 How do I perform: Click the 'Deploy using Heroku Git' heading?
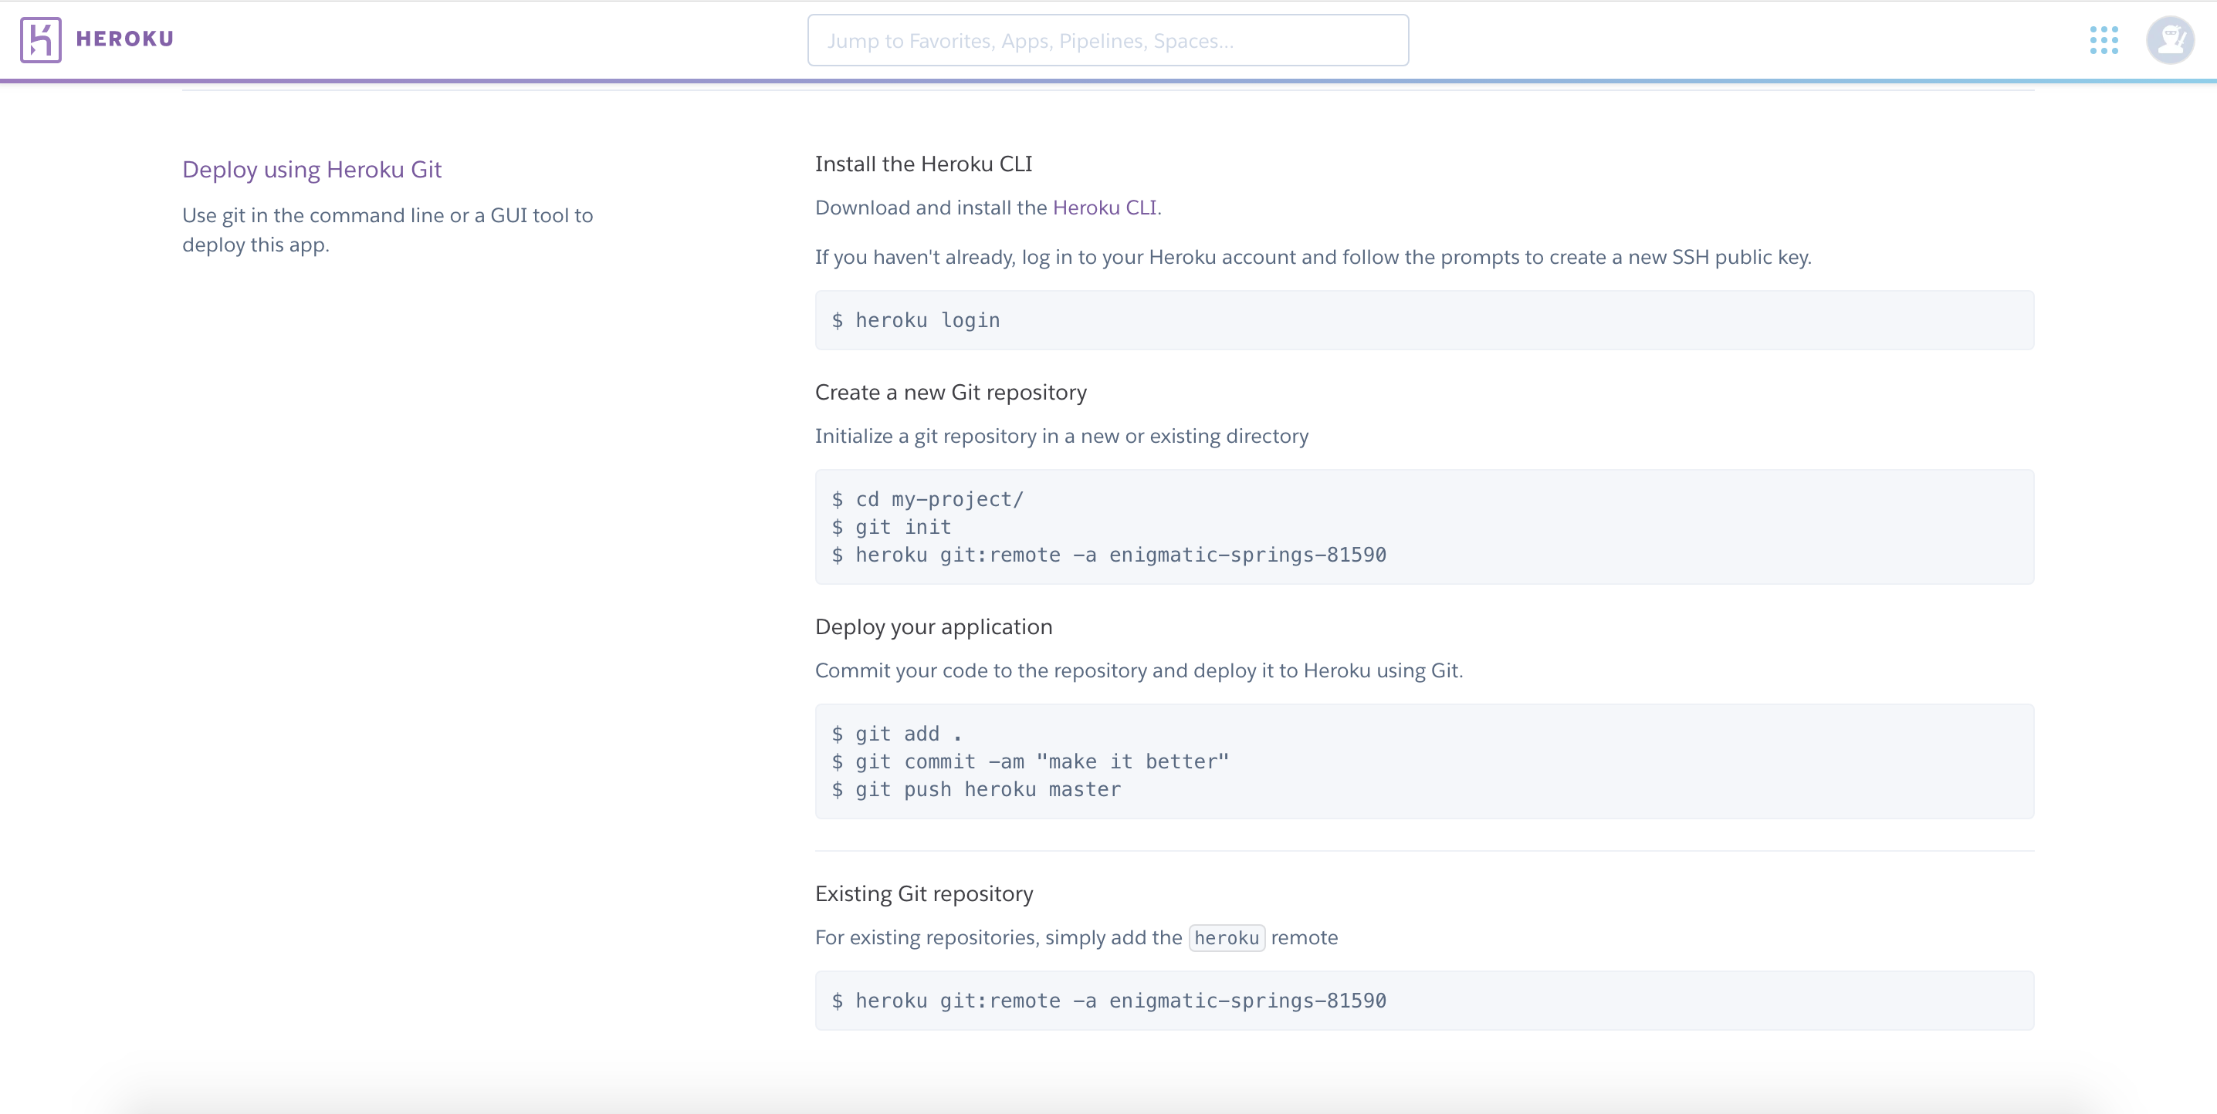pos(312,170)
